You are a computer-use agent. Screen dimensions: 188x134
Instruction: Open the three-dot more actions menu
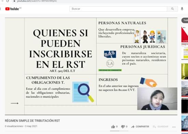point(174,127)
